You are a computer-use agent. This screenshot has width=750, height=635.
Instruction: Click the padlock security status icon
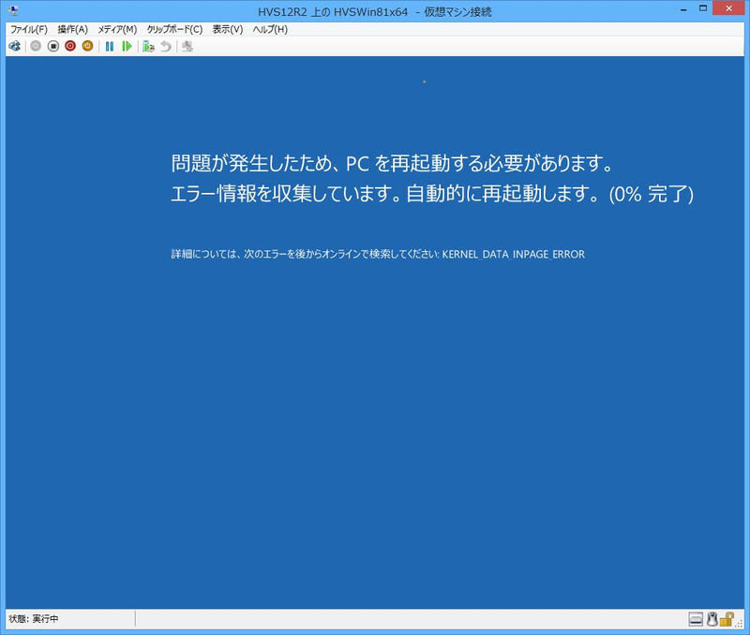point(726,619)
